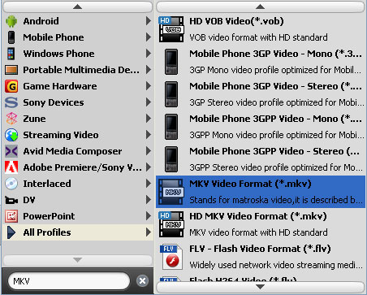This screenshot has width=367, height=295.
Task: Click the MKV Video Format film icon
Action: tap(171, 192)
